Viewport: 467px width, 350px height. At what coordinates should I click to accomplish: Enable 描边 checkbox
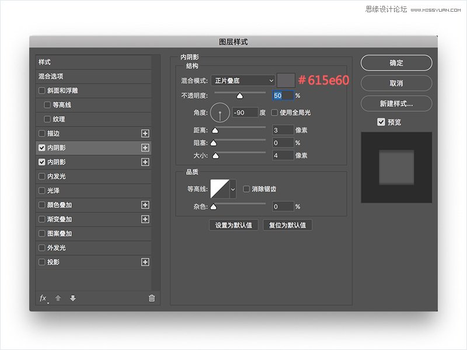point(41,134)
